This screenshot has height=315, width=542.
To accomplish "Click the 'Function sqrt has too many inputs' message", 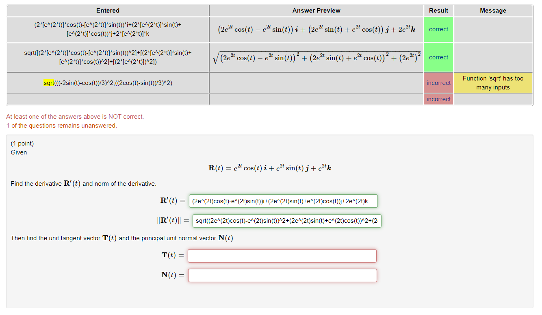I will point(493,83).
